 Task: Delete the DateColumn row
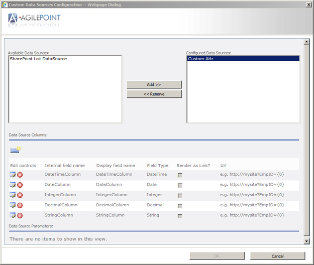click(x=20, y=185)
